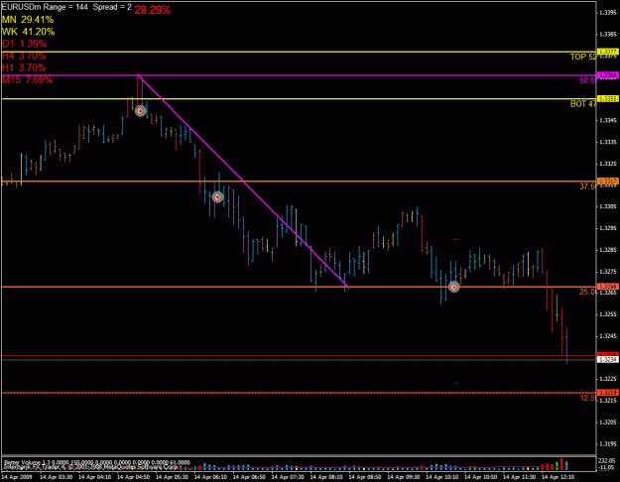
Task: Click the circled marker near the price peak
Action: tap(141, 111)
